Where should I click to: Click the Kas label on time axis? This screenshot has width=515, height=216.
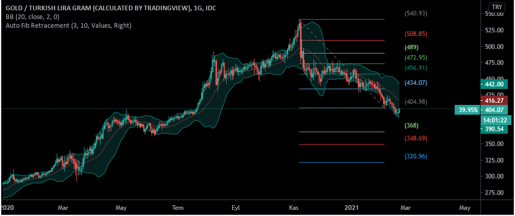[x=294, y=208]
